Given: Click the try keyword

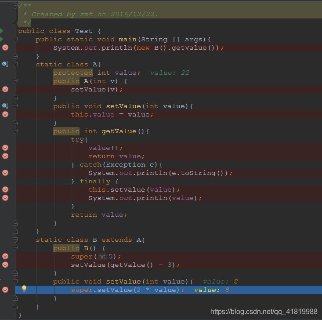Looking at the screenshot, I should [77, 140].
